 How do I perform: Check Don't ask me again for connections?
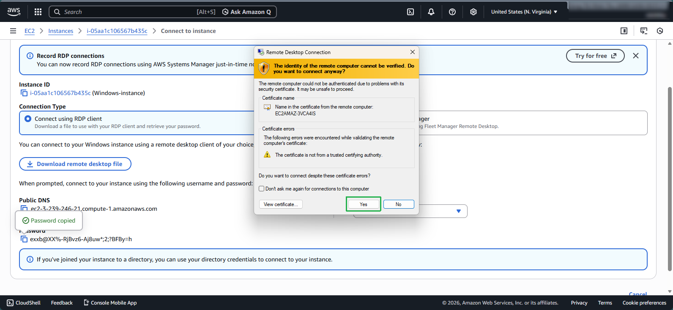point(261,189)
